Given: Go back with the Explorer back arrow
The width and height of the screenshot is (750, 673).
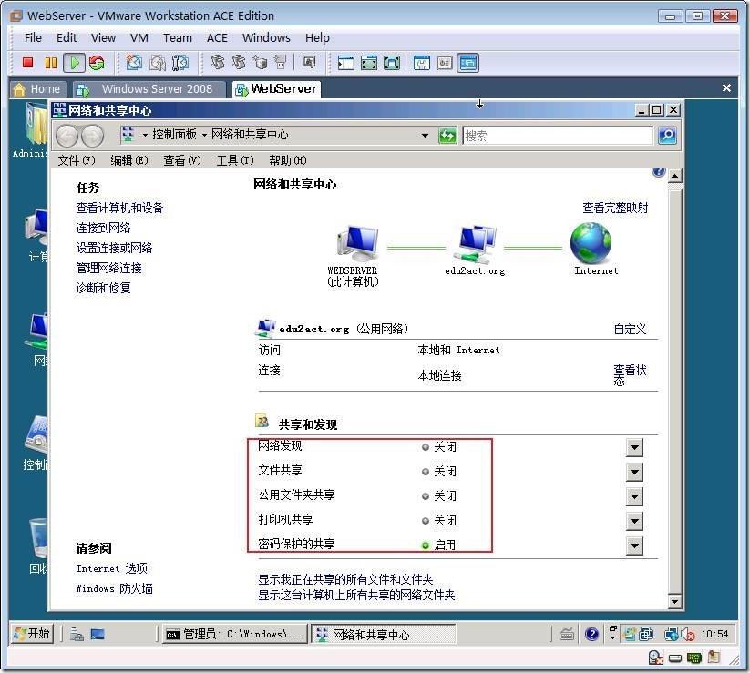Looking at the screenshot, I should click(x=67, y=136).
